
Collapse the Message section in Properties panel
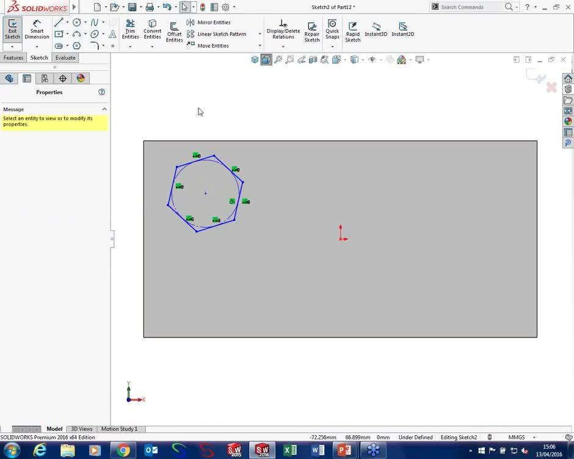104,109
